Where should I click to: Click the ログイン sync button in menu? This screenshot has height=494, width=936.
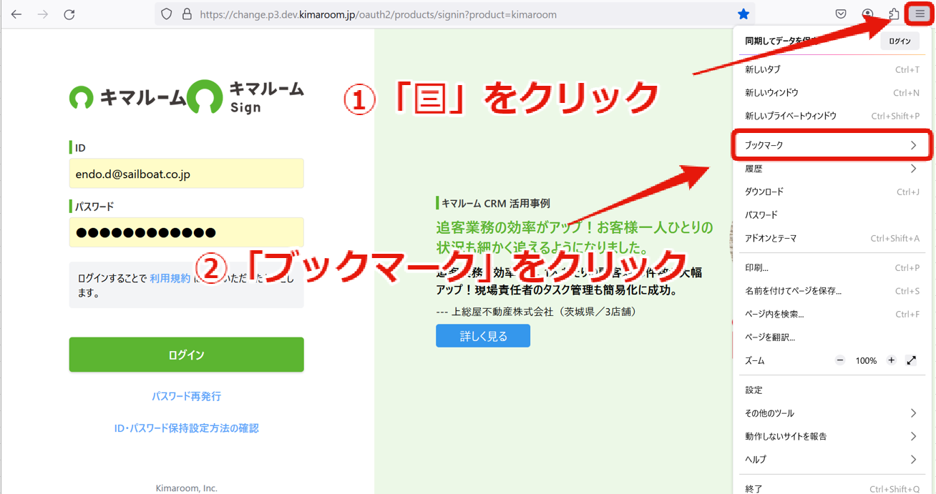900,41
